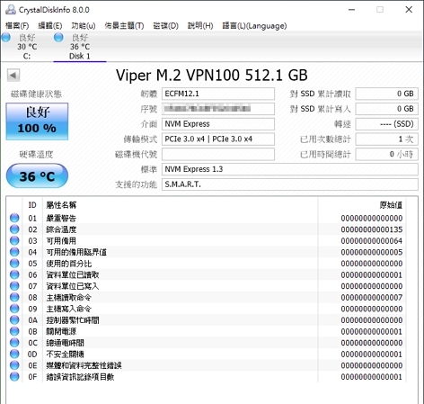Click the 原始值 column header
The height and width of the screenshot is (404, 424).
click(391, 205)
